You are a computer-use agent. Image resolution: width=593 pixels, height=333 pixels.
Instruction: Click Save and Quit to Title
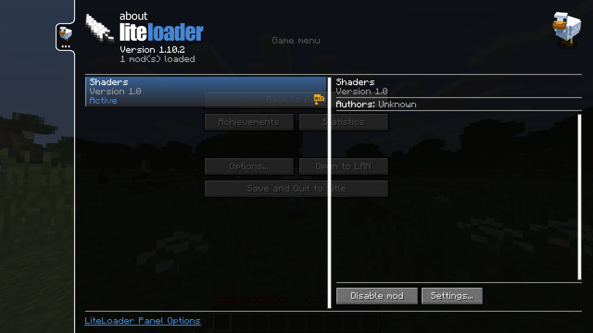(296, 188)
